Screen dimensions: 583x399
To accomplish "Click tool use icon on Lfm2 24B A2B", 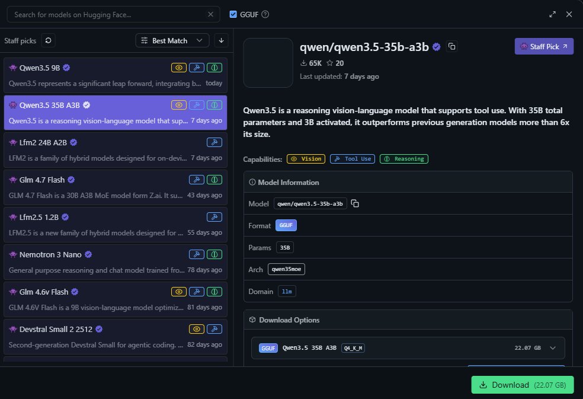I will click(x=214, y=142).
